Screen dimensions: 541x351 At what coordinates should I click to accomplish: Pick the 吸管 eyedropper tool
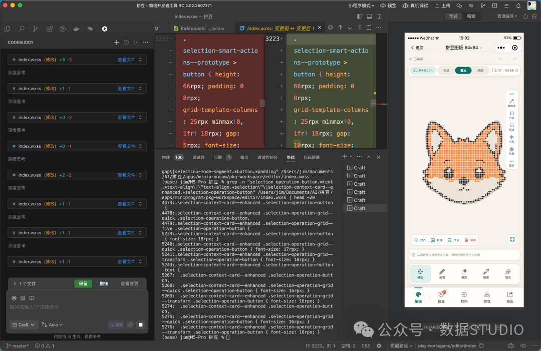point(486,273)
